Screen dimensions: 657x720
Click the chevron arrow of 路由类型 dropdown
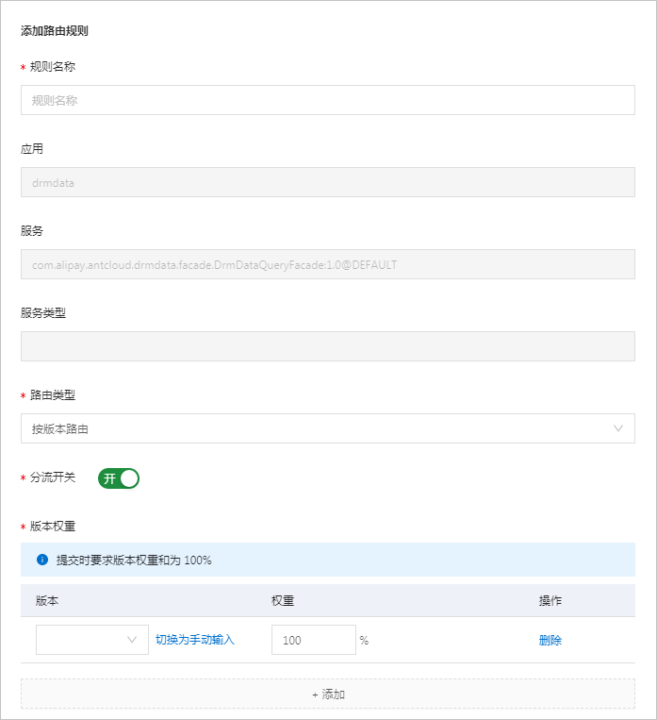click(x=618, y=428)
